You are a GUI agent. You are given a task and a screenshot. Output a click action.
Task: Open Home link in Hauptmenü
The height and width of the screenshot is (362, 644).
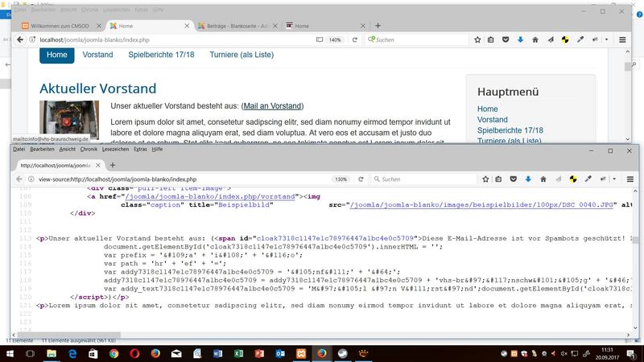pyautogui.click(x=488, y=109)
